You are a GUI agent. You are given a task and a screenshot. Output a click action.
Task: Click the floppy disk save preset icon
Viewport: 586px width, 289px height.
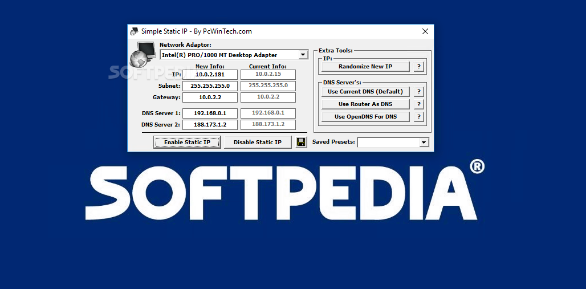[301, 142]
